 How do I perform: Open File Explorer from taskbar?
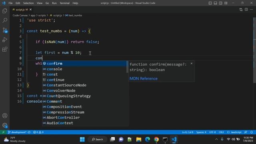click(139, 140)
